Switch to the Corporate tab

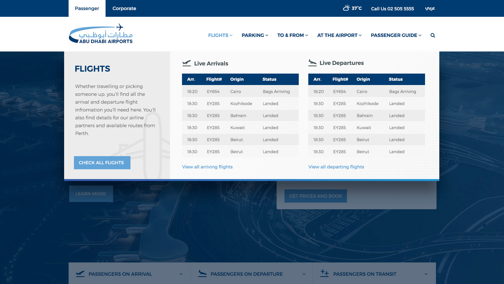(124, 8)
